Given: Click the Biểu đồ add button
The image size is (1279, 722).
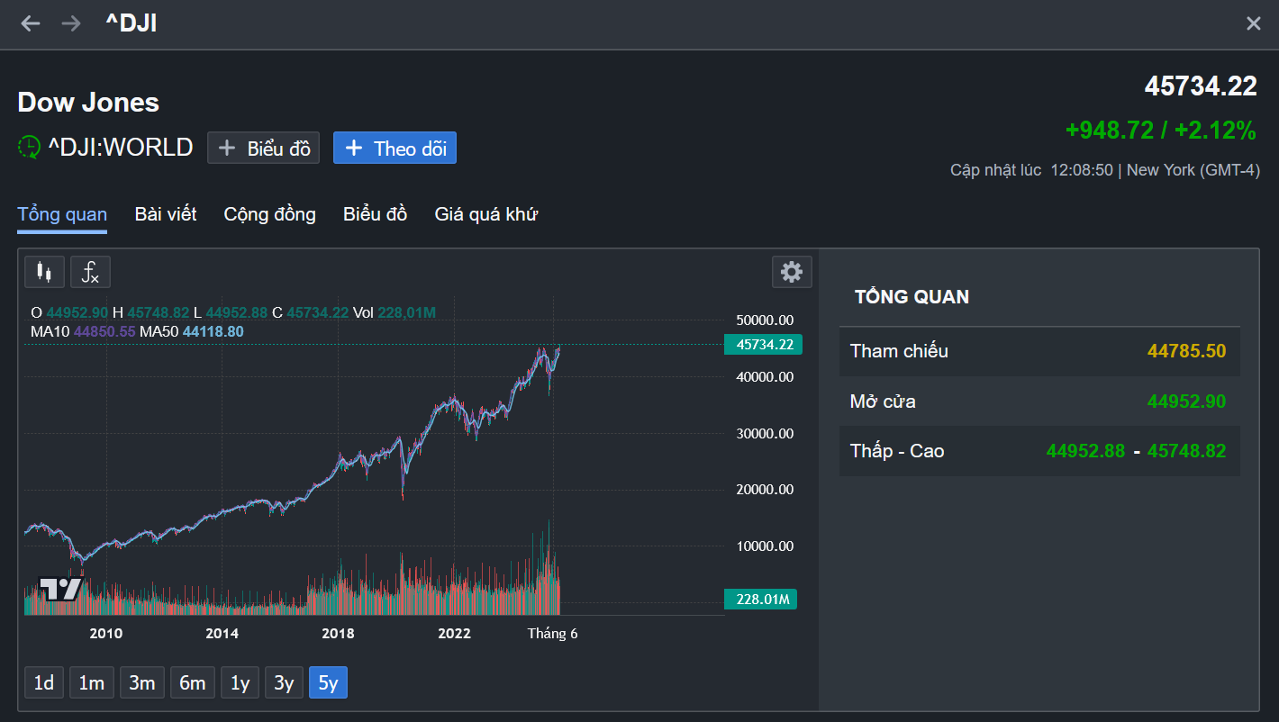Looking at the screenshot, I should tap(263, 149).
